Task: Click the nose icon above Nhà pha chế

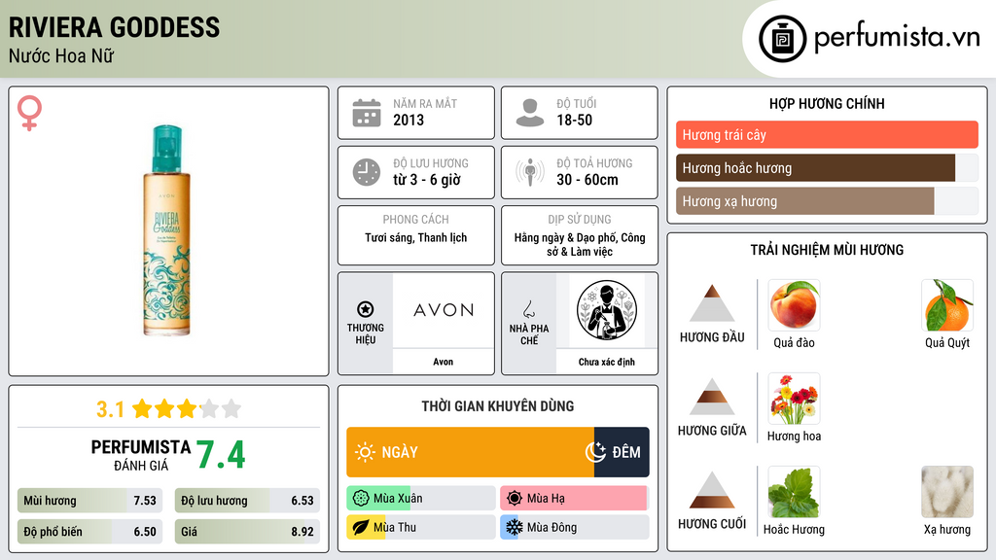Action: pyautogui.click(x=528, y=309)
